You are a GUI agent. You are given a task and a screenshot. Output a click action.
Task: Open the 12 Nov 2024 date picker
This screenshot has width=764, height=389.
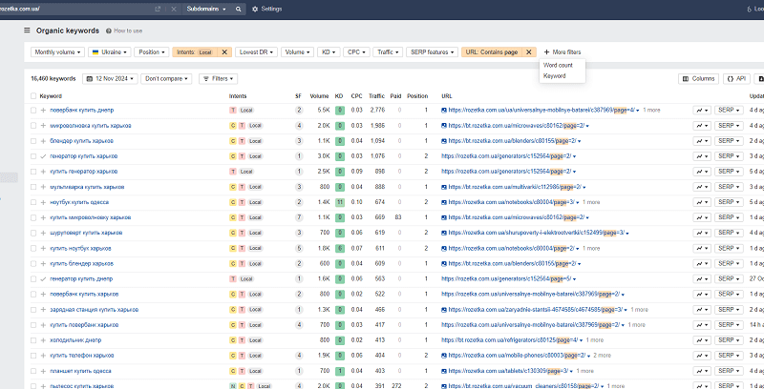point(110,79)
